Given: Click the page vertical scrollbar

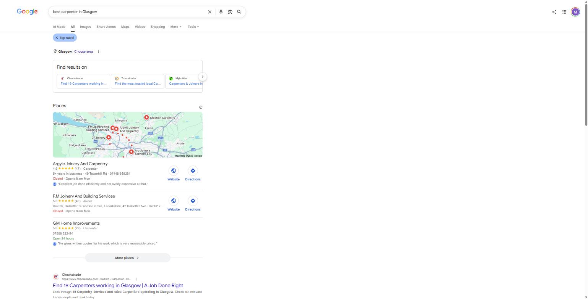Looking at the screenshot, I should point(586,65).
